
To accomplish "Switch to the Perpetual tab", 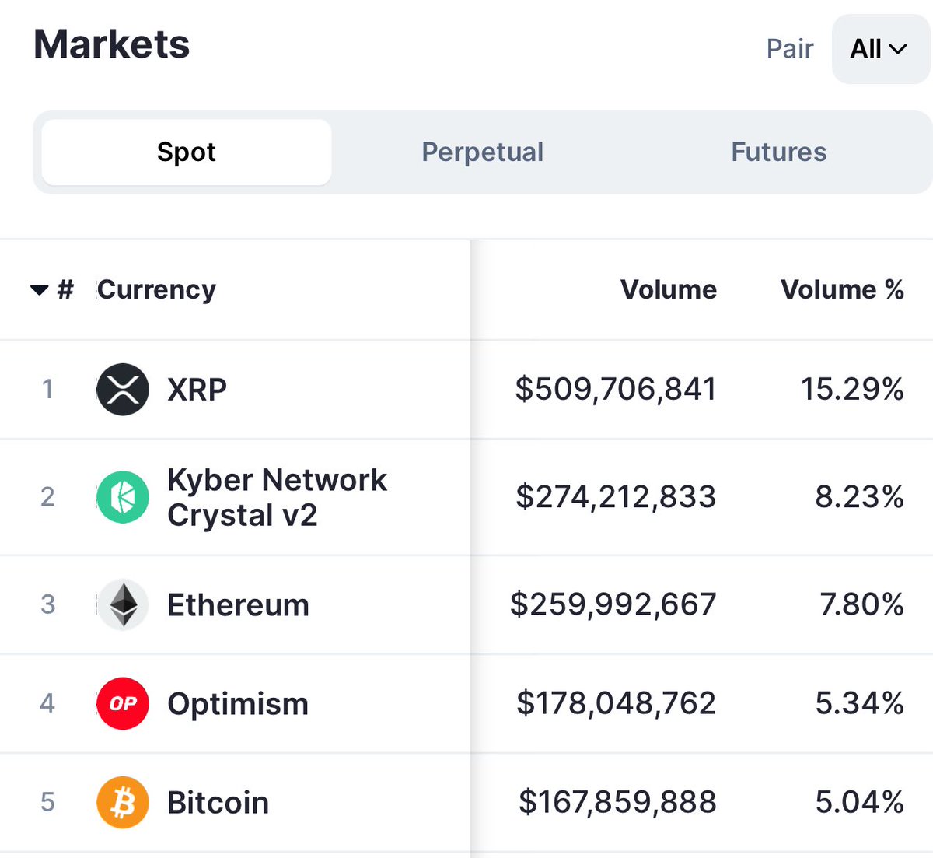I will (482, 152).
